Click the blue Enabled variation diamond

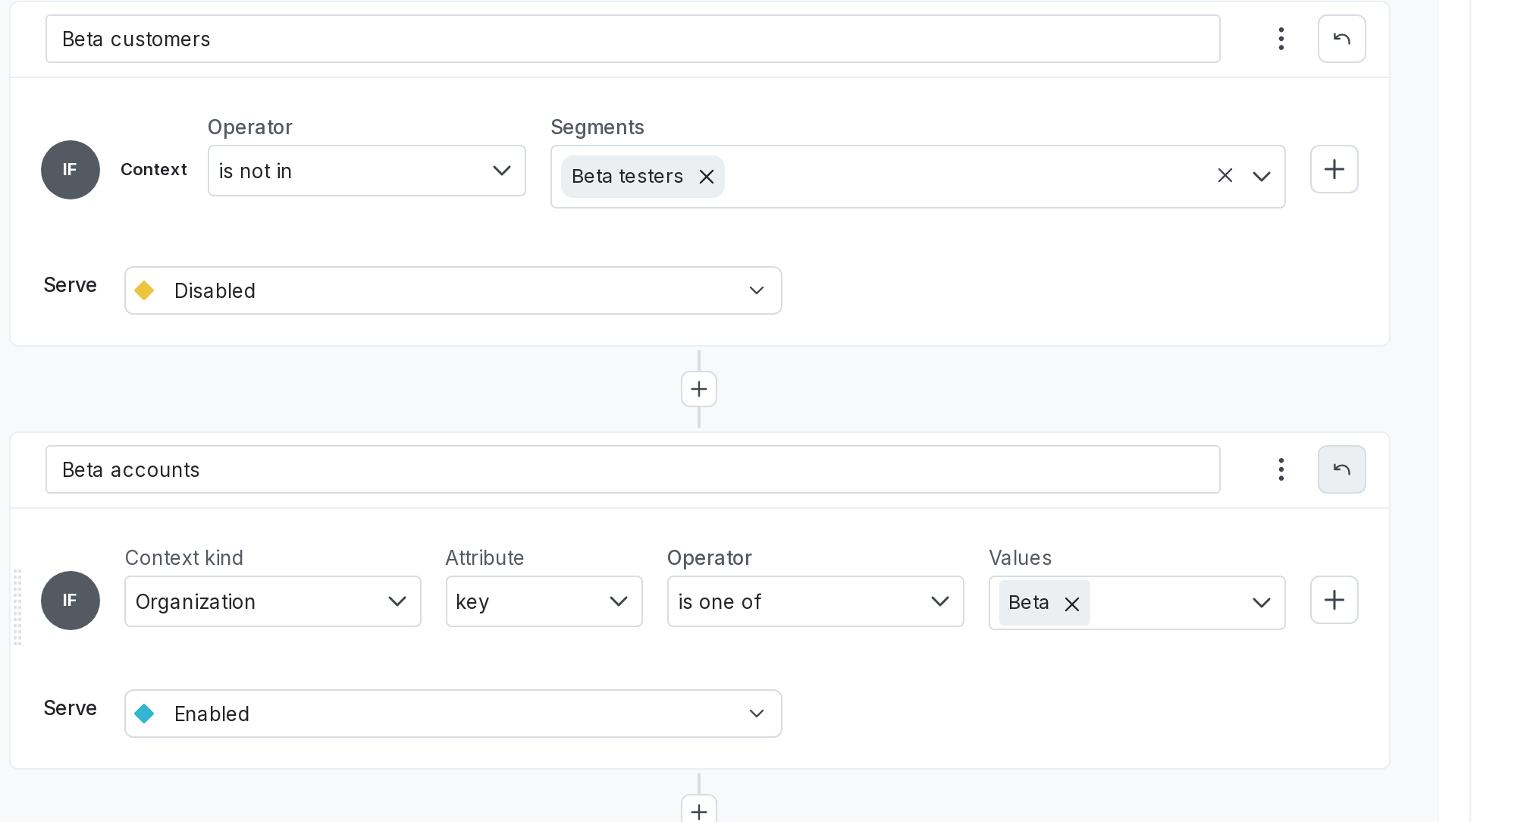pyautogui.click(x=144, y=714)
